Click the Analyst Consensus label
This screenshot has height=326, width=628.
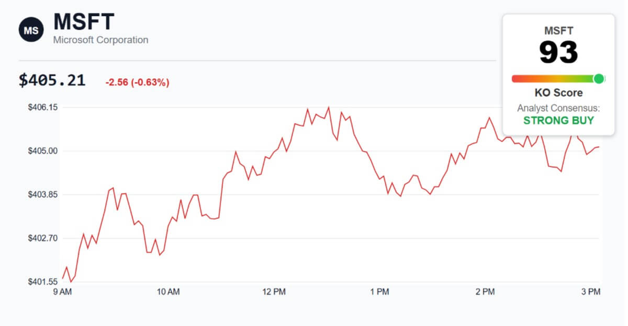click(558, 108)
